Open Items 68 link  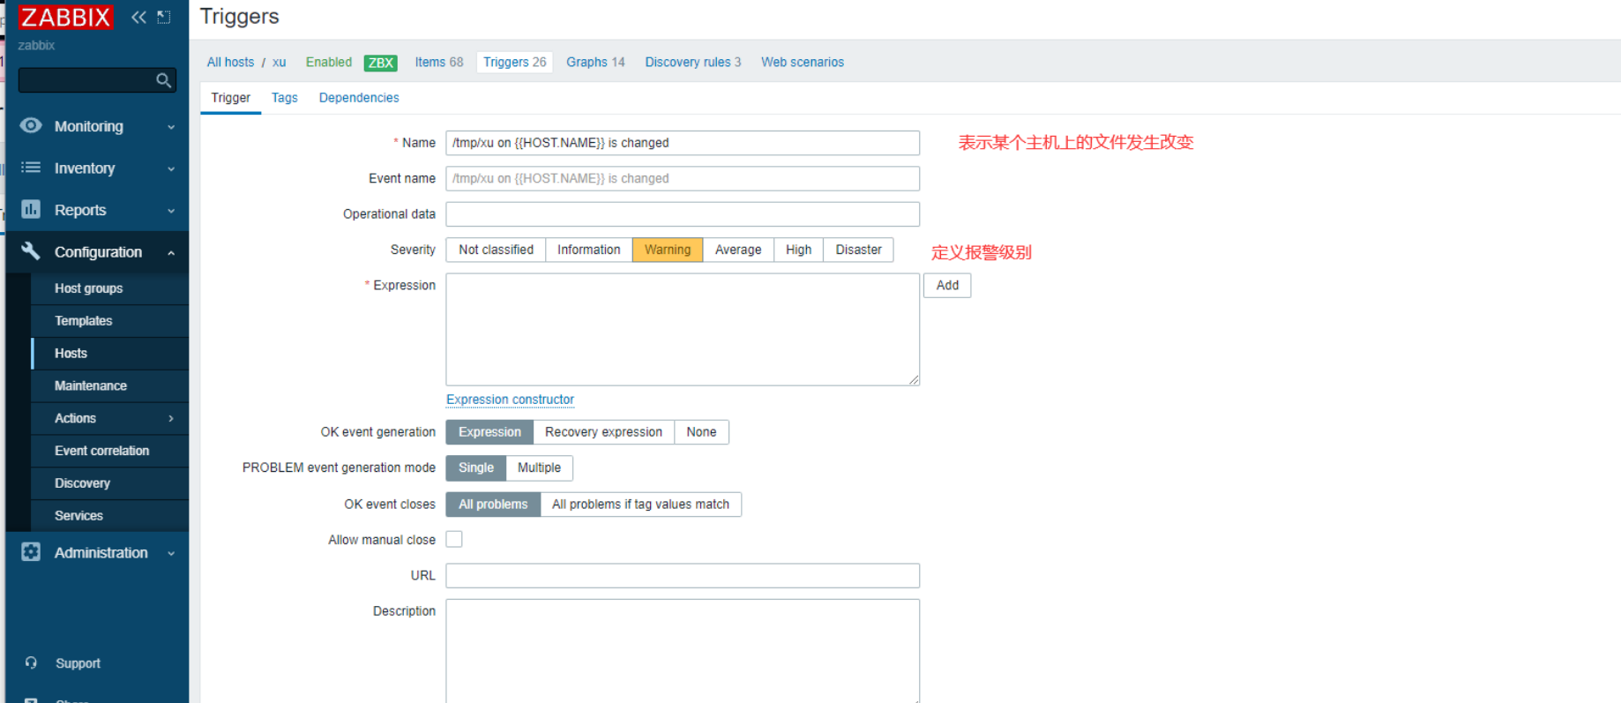439,63
